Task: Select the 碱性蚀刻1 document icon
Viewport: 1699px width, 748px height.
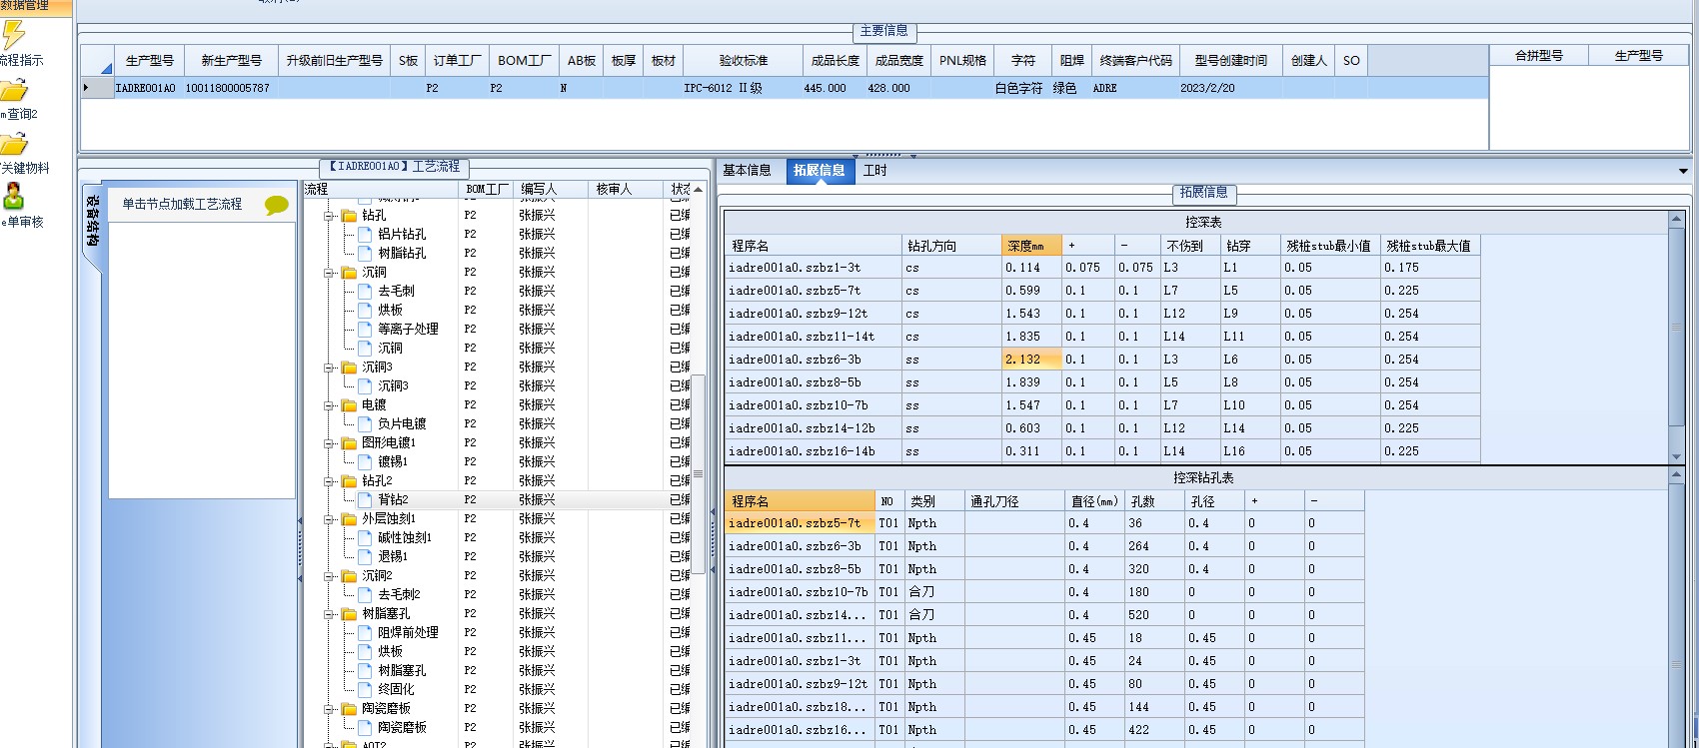Action: click(365, 538)
